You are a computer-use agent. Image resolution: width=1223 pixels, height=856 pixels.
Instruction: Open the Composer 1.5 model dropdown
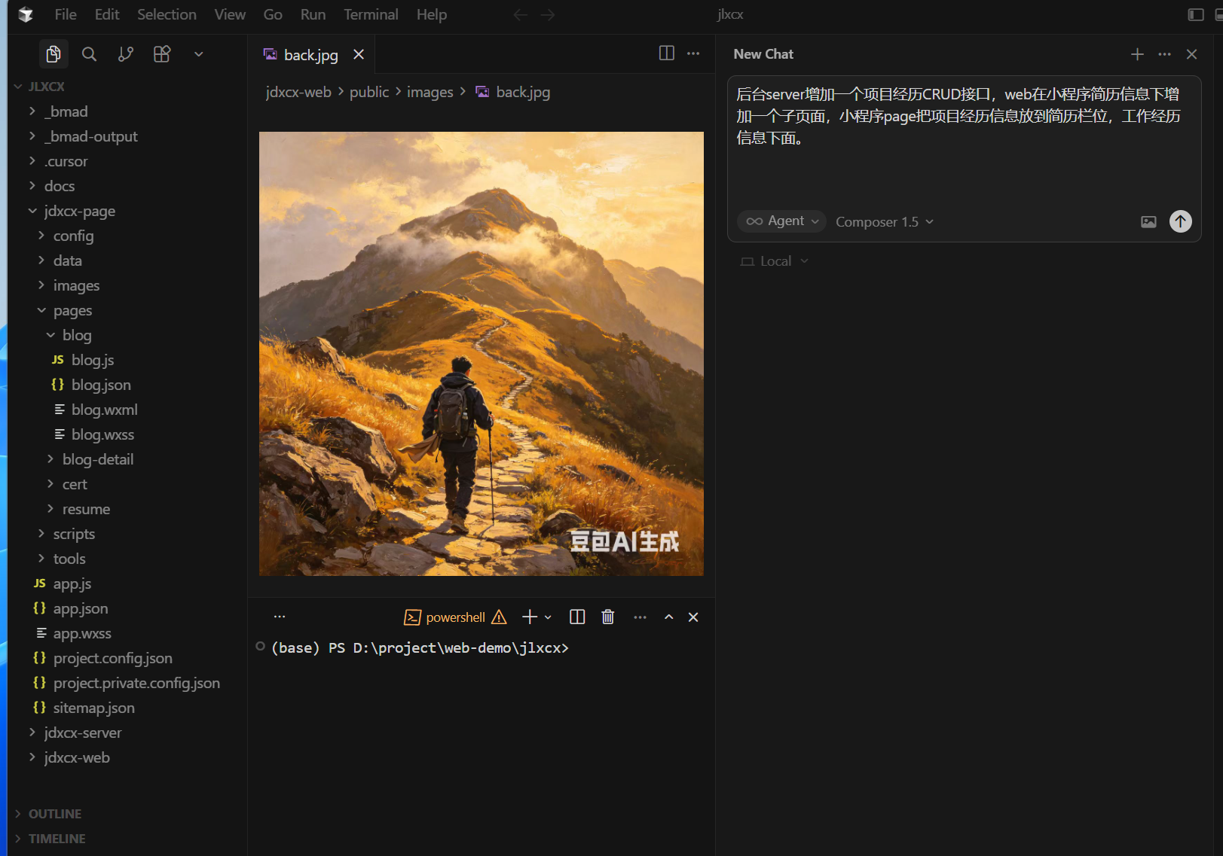[885, 222]
